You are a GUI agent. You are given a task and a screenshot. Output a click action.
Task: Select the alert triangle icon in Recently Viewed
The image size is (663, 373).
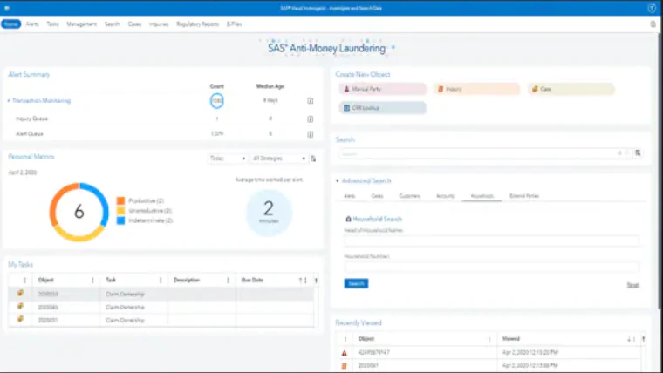(345, 353)
